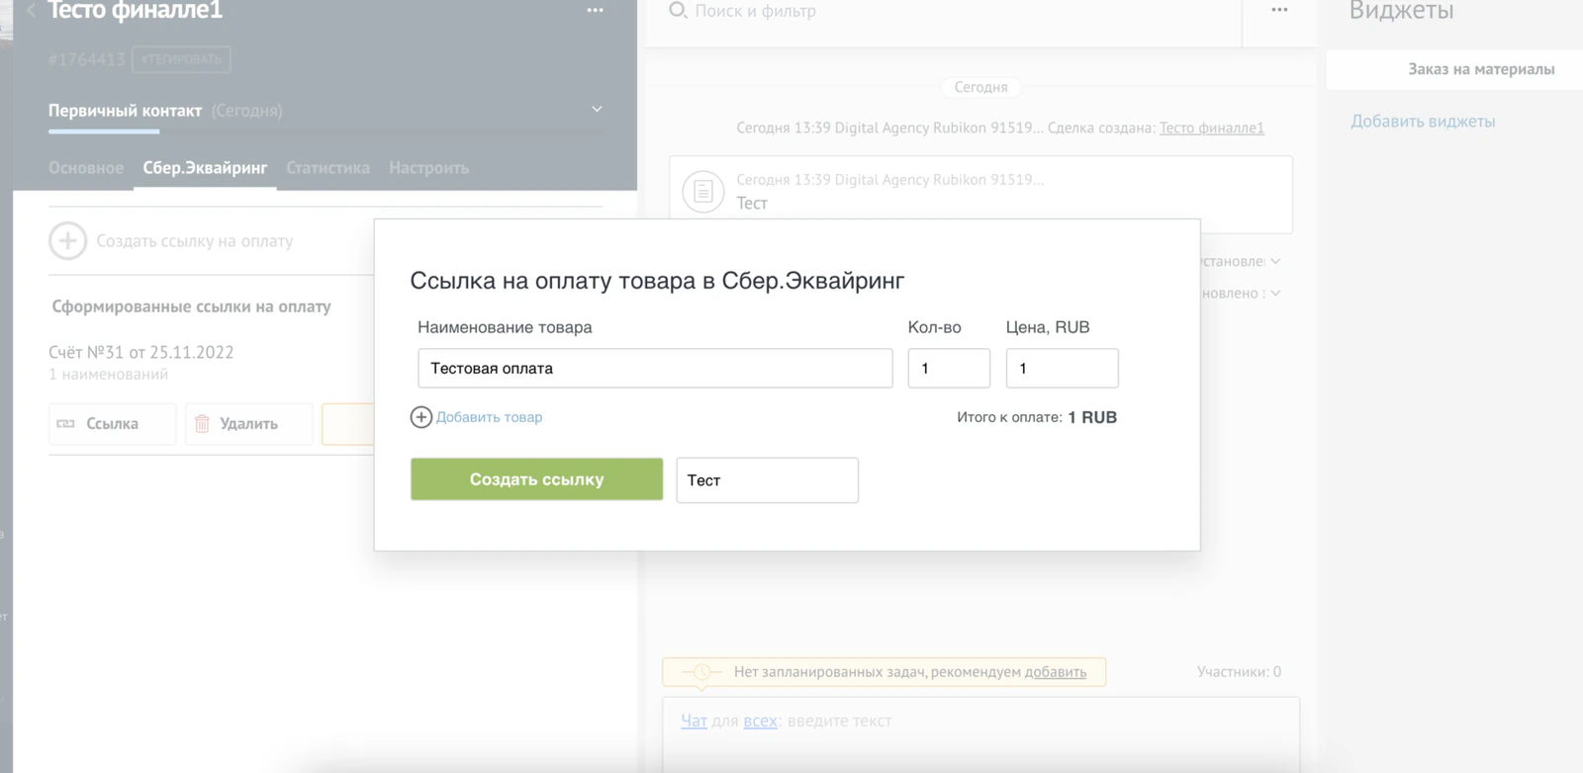Open the feed three-dots menu icon
This screenshot has width=1583, height=773.
1279,10
